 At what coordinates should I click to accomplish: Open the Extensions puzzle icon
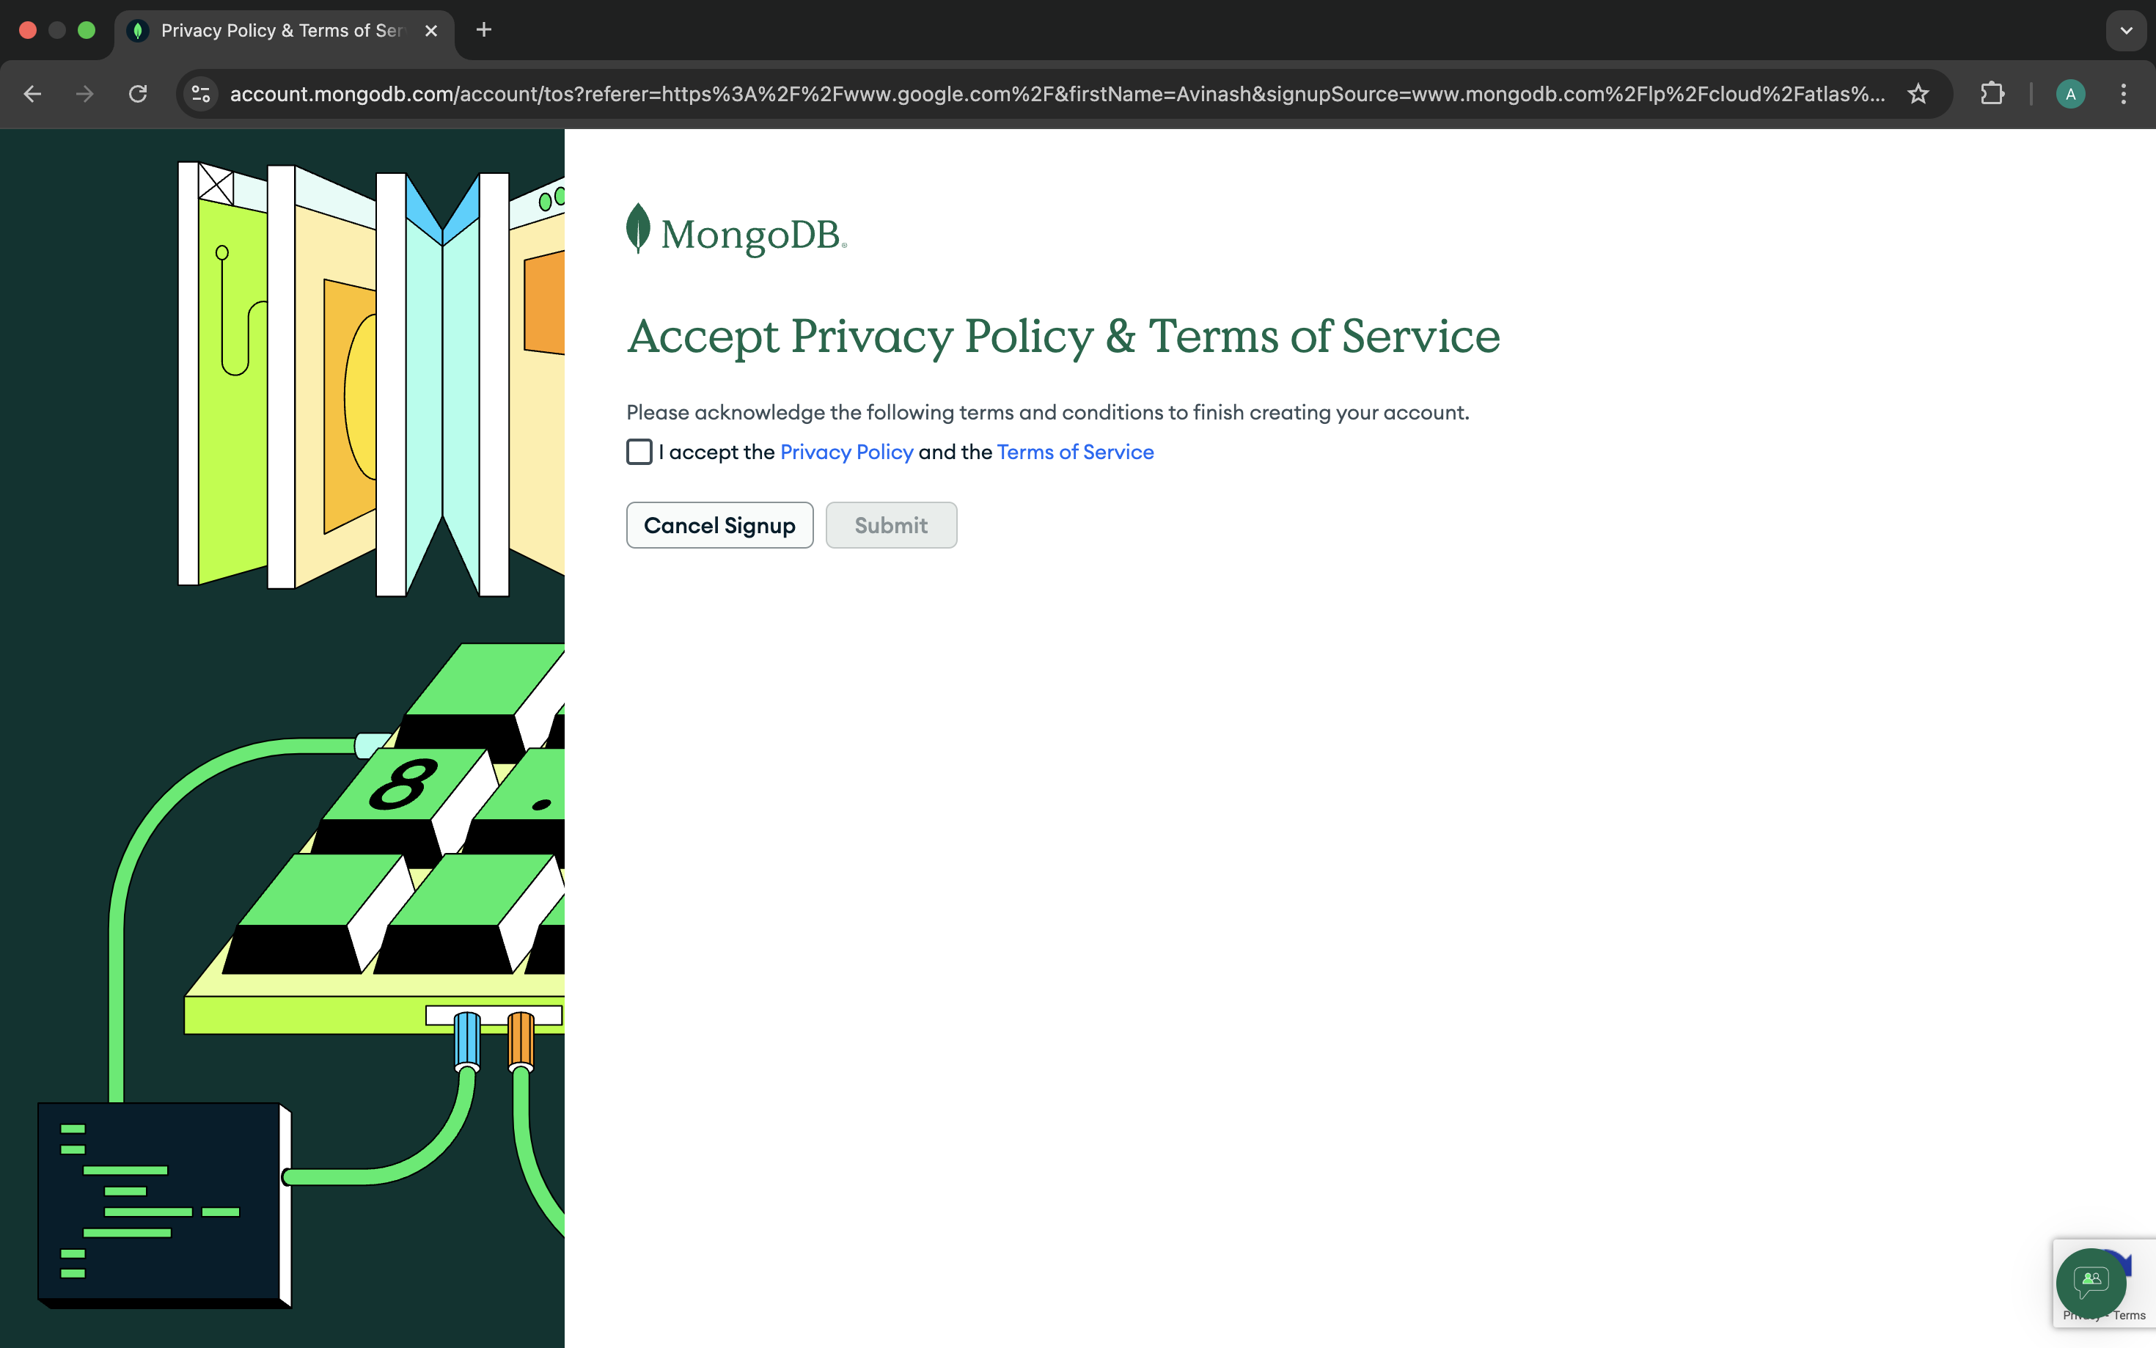pos(1992,94)
